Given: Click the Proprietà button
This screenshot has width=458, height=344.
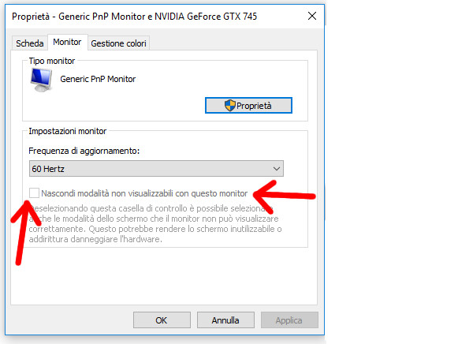Looking at the screenshot, I should coord(248,106).
